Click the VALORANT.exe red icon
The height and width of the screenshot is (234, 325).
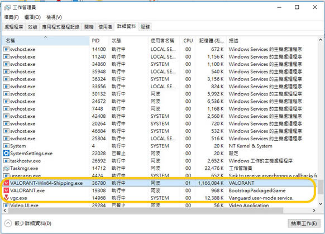[7, 190]
